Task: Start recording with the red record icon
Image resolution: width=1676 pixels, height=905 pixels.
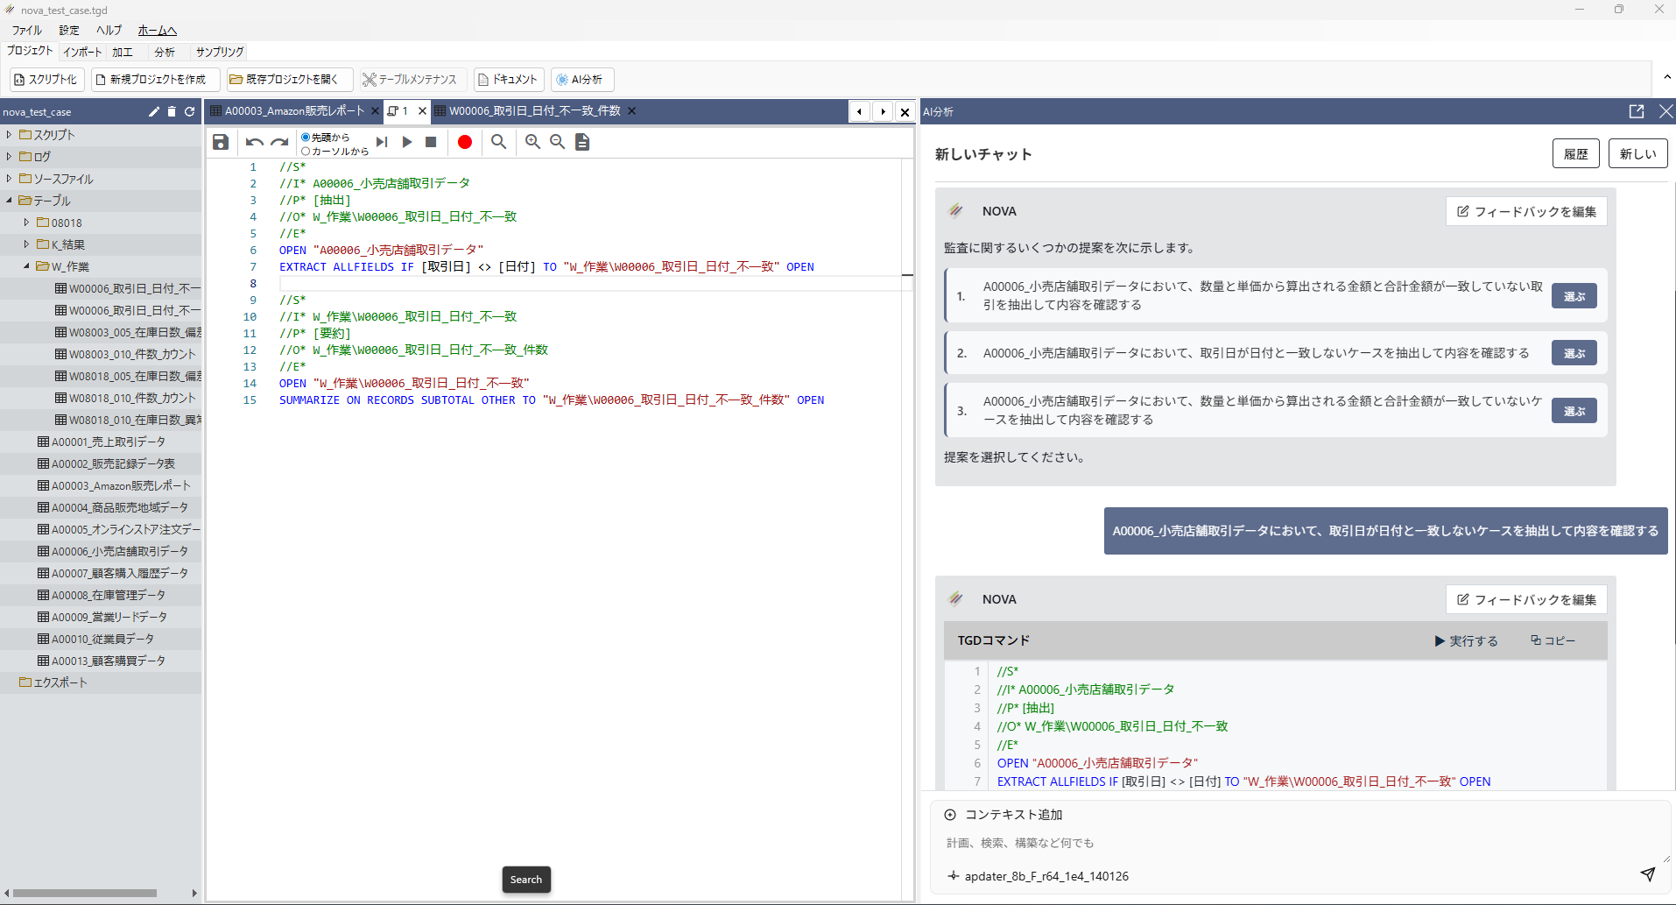Action: click(465, 142)
